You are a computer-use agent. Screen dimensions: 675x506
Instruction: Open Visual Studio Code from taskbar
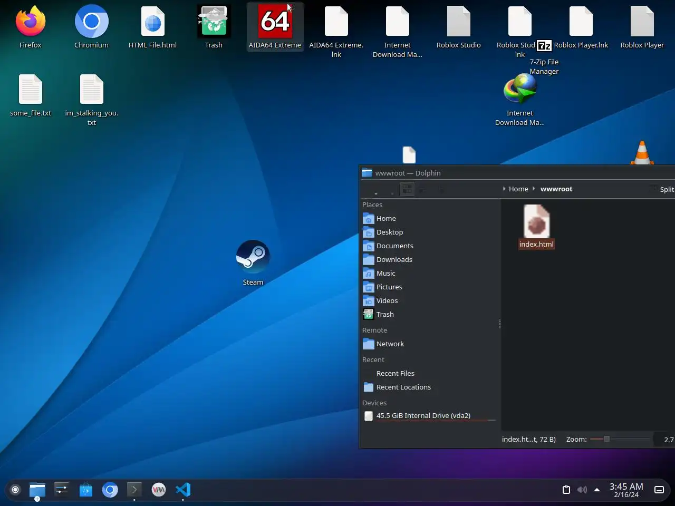click(x=183, y=490)
